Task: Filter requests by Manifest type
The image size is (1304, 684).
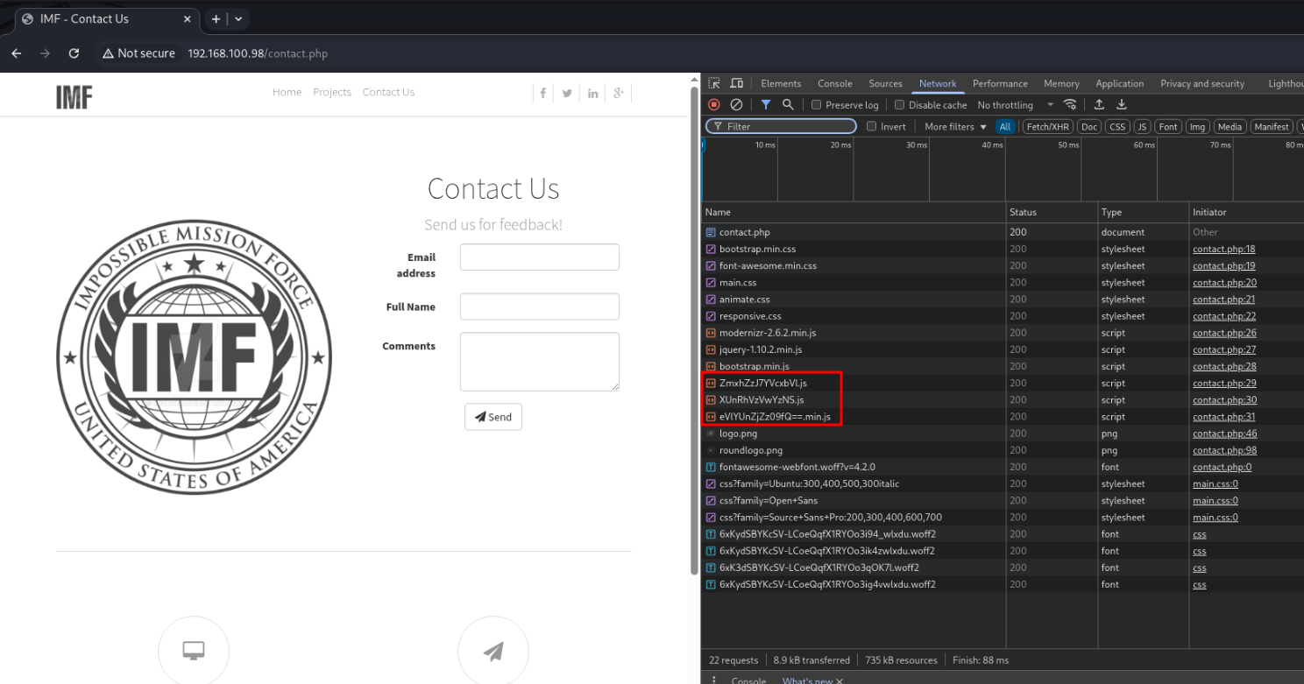Action: click(x=1272, y=126)
